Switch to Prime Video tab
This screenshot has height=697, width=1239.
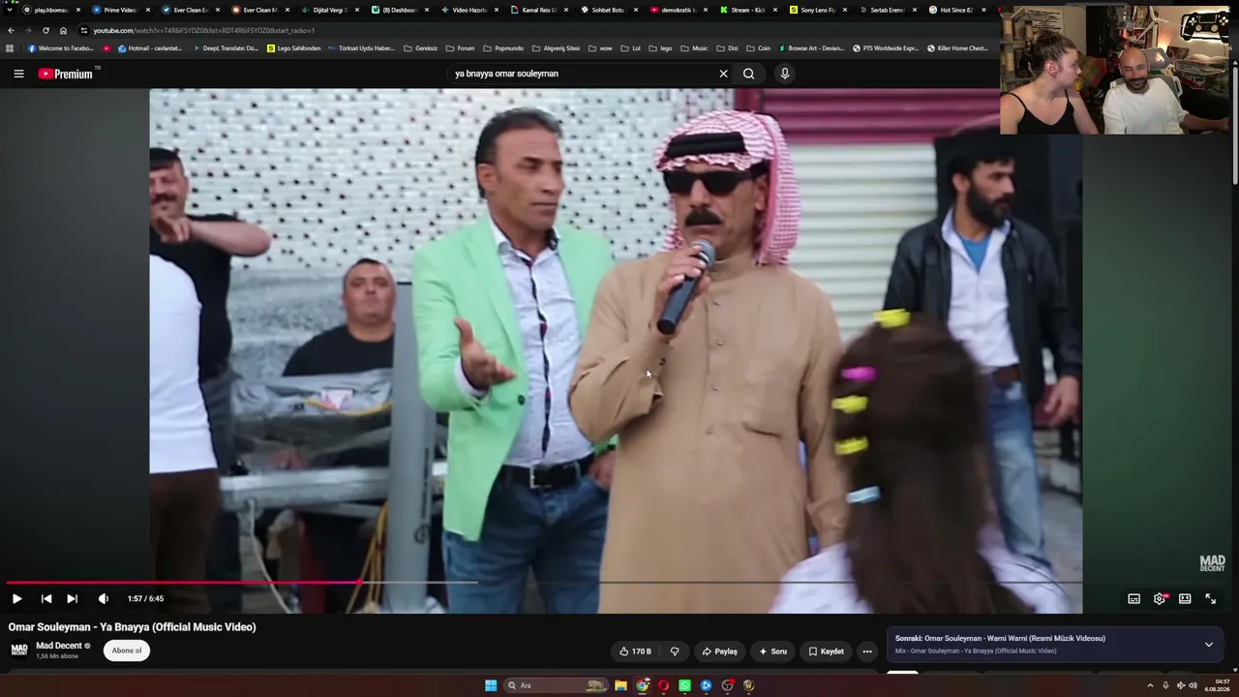120,10
